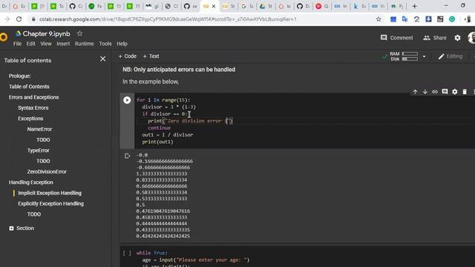This screenshot has width=475, height=267.
Task: Run the for-loop code cell
Action: 127,100
